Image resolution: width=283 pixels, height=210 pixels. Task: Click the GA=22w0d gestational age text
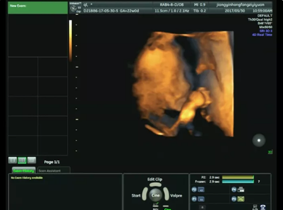pos(129,11)
